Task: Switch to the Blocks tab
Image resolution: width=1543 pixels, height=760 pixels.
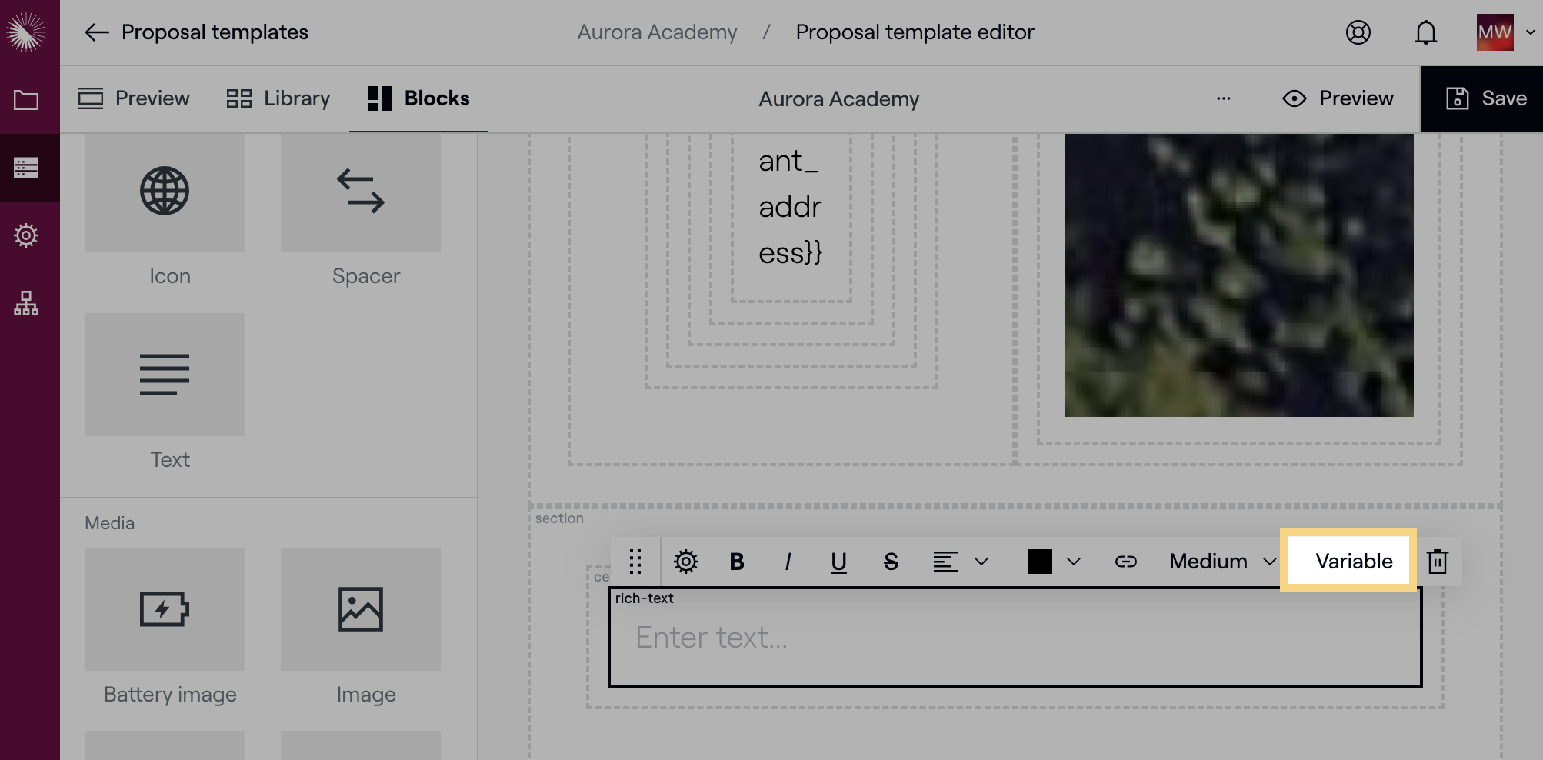Action: pyautogui.click(x=418, y=98)
